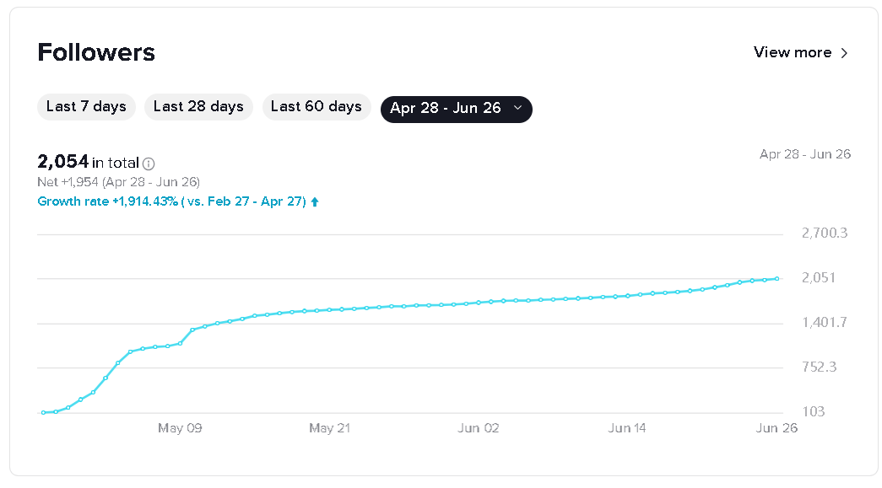Choose the Last 60 days filter
Viewport: 882px width, 488px height.
317,107
